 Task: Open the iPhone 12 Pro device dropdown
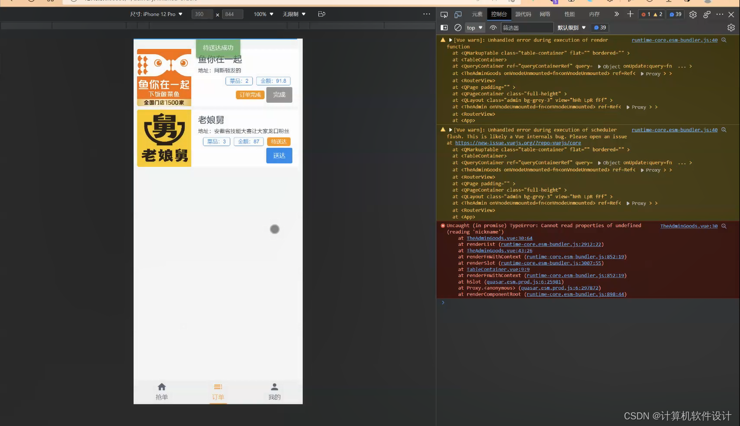pos(156,14)
